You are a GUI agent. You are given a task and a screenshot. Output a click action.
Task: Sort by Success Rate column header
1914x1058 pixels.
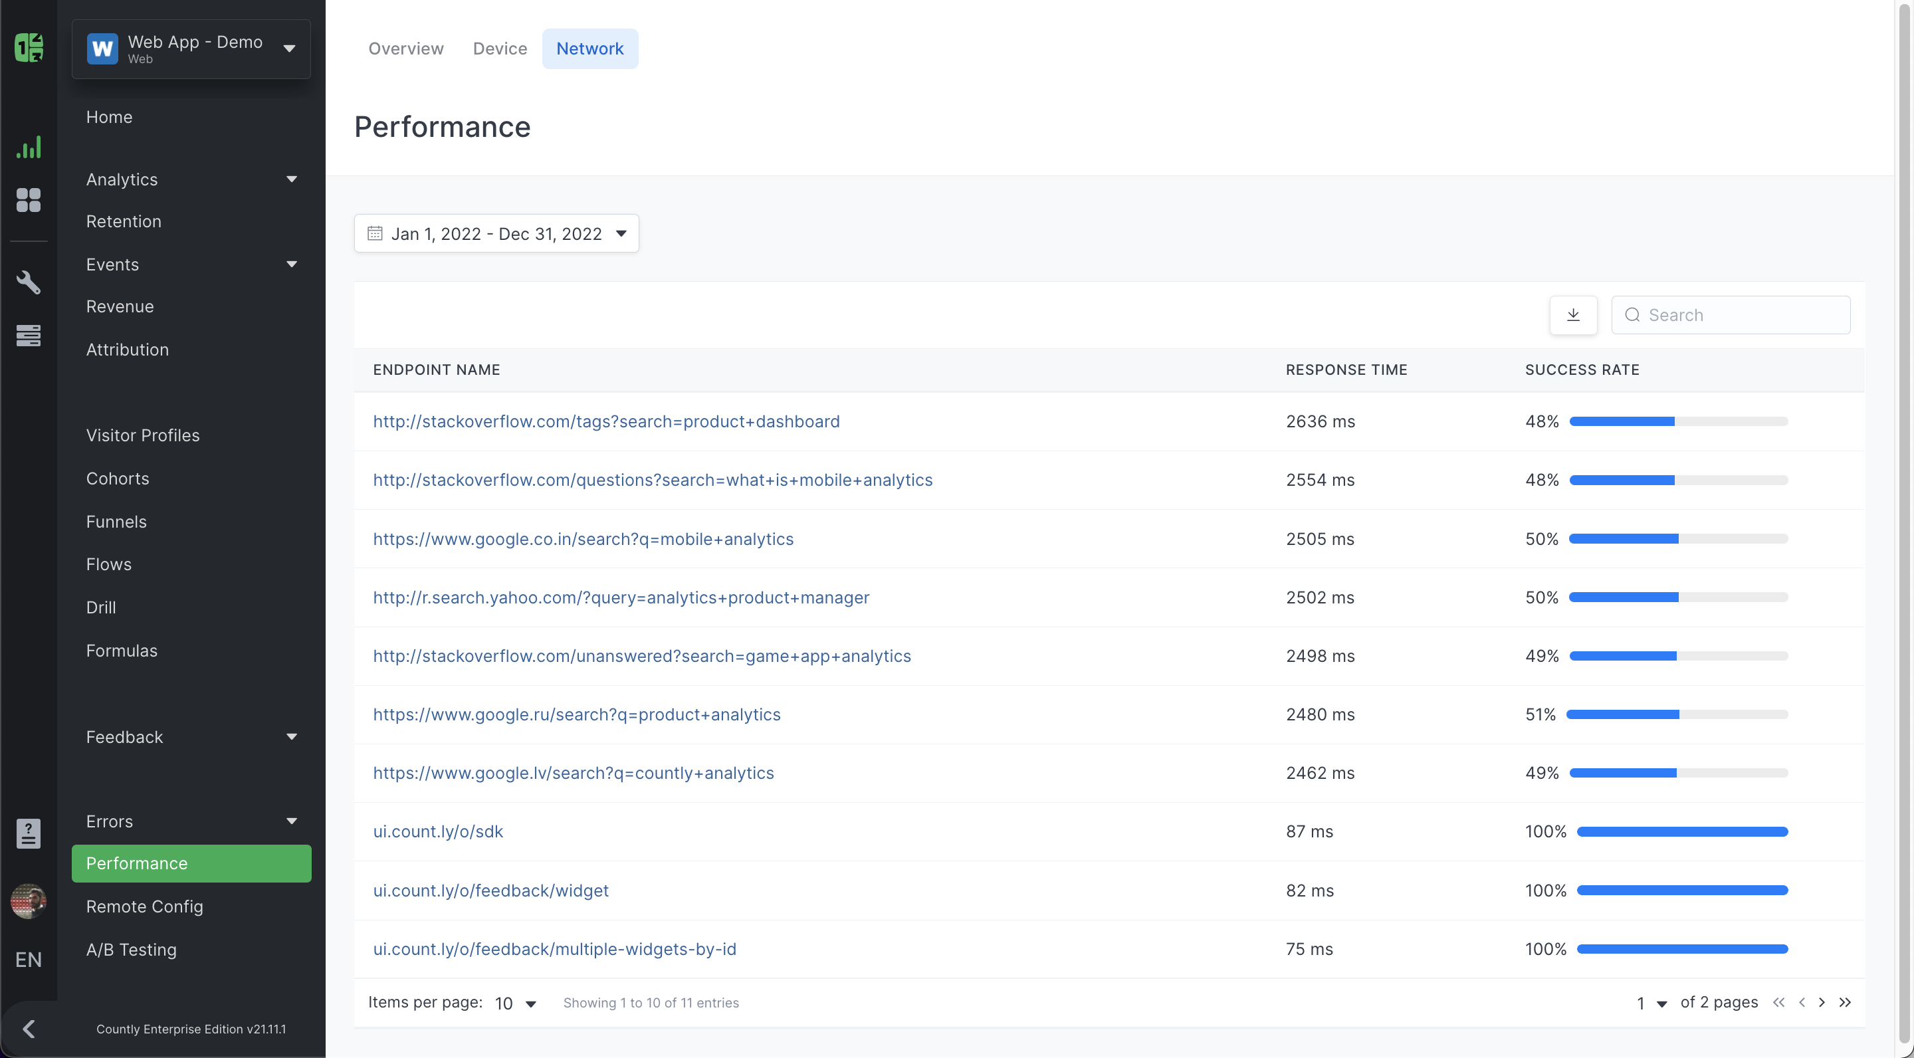1582,370
